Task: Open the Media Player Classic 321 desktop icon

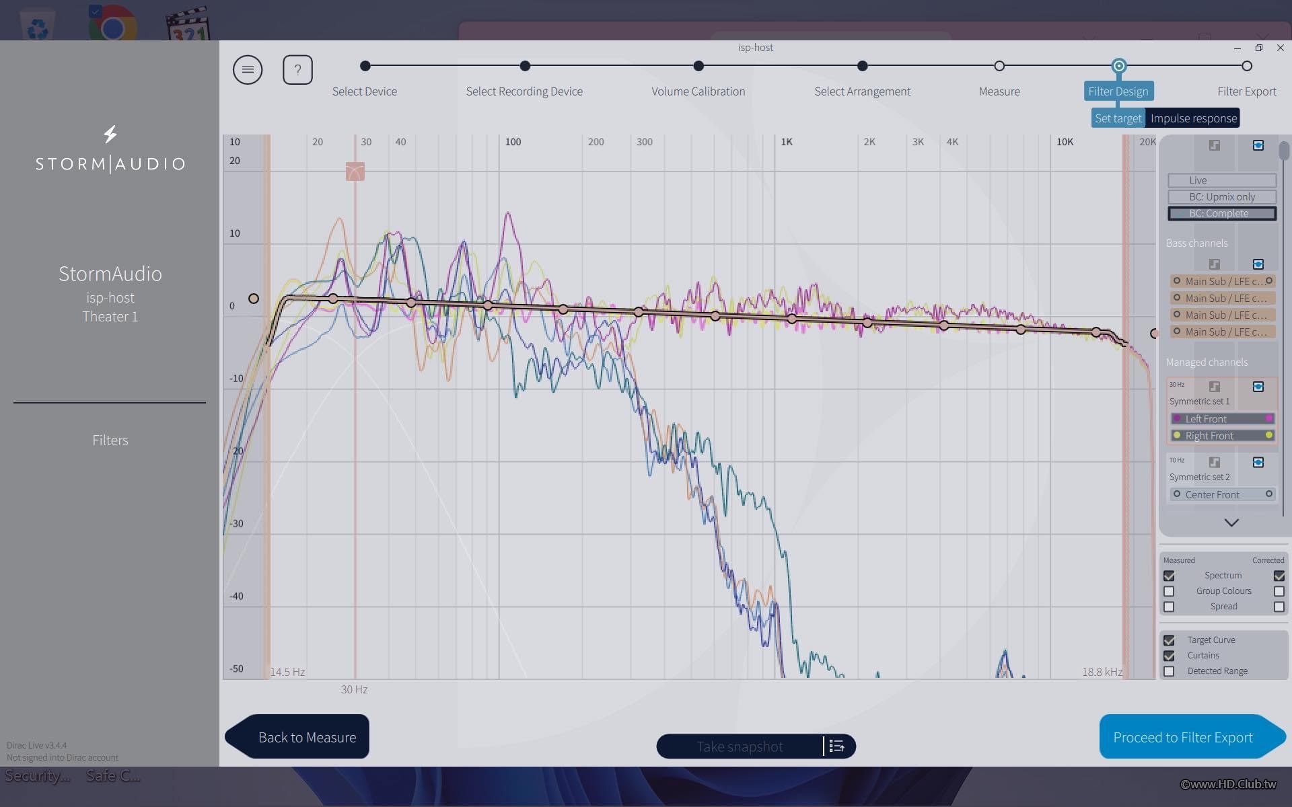Action: [188, 24]
